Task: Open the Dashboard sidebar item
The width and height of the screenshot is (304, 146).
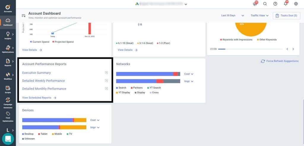Action: coord(8,22)
